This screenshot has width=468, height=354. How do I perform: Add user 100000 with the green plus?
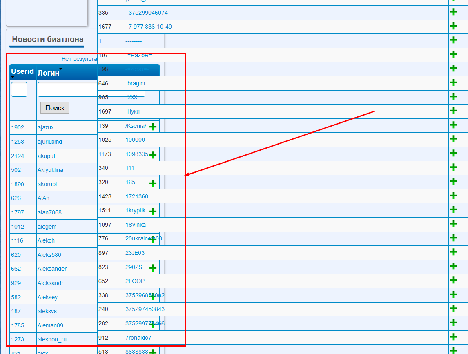453,139
